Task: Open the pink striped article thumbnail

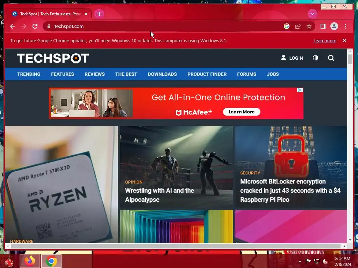Action: tap(291, 226)
